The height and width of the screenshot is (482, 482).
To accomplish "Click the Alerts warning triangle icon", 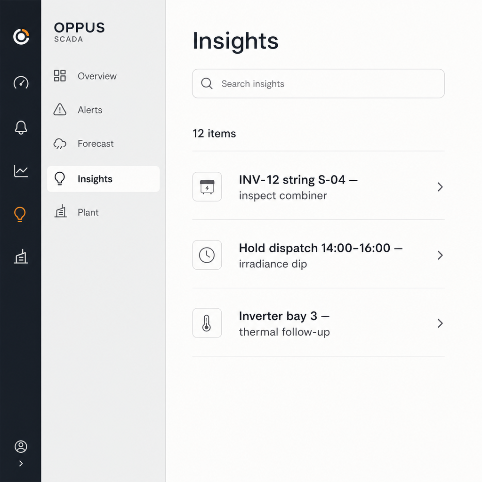I will tap(60, 109).
